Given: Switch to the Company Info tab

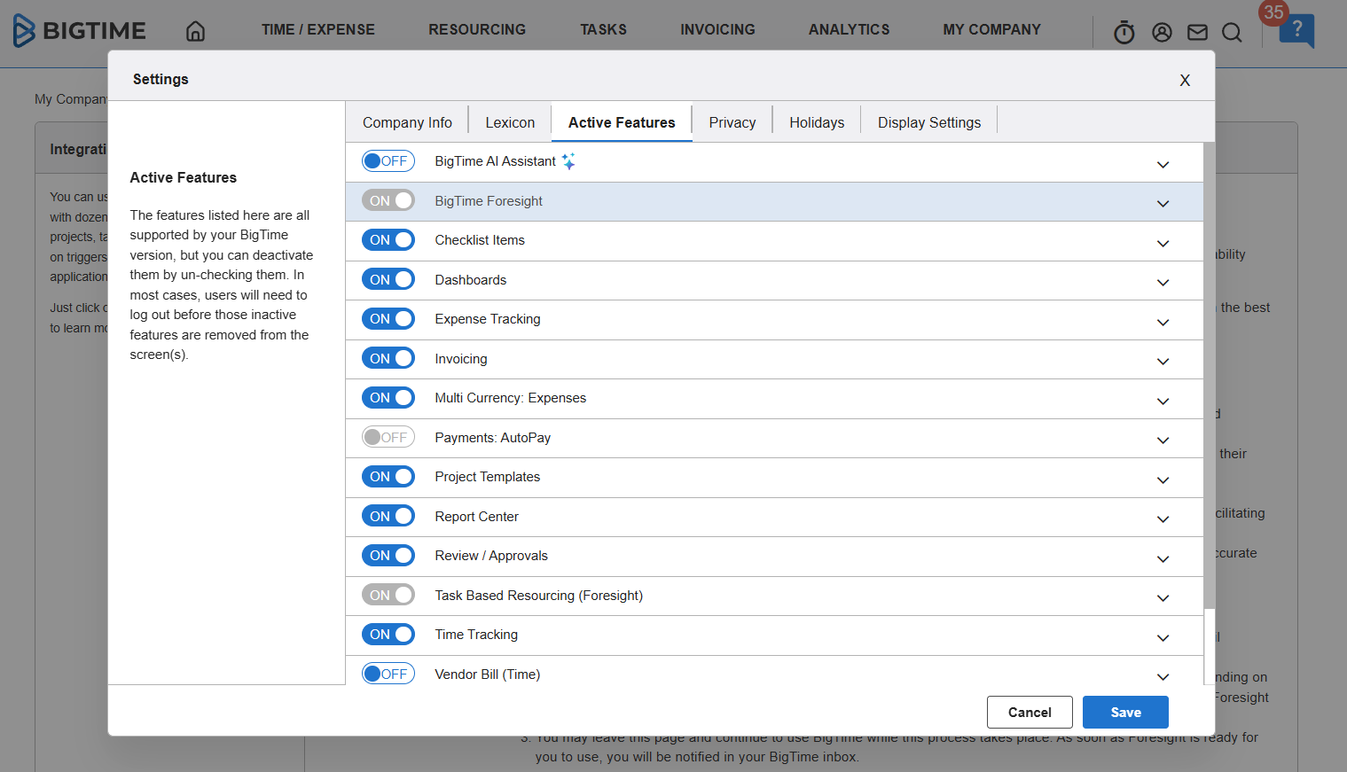Looking at the screenshot, I should coord(407,122).
